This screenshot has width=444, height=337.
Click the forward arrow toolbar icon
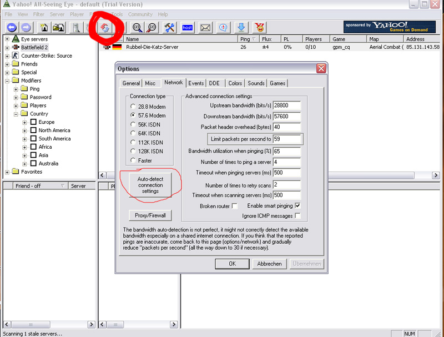click(x=26, y=27)
